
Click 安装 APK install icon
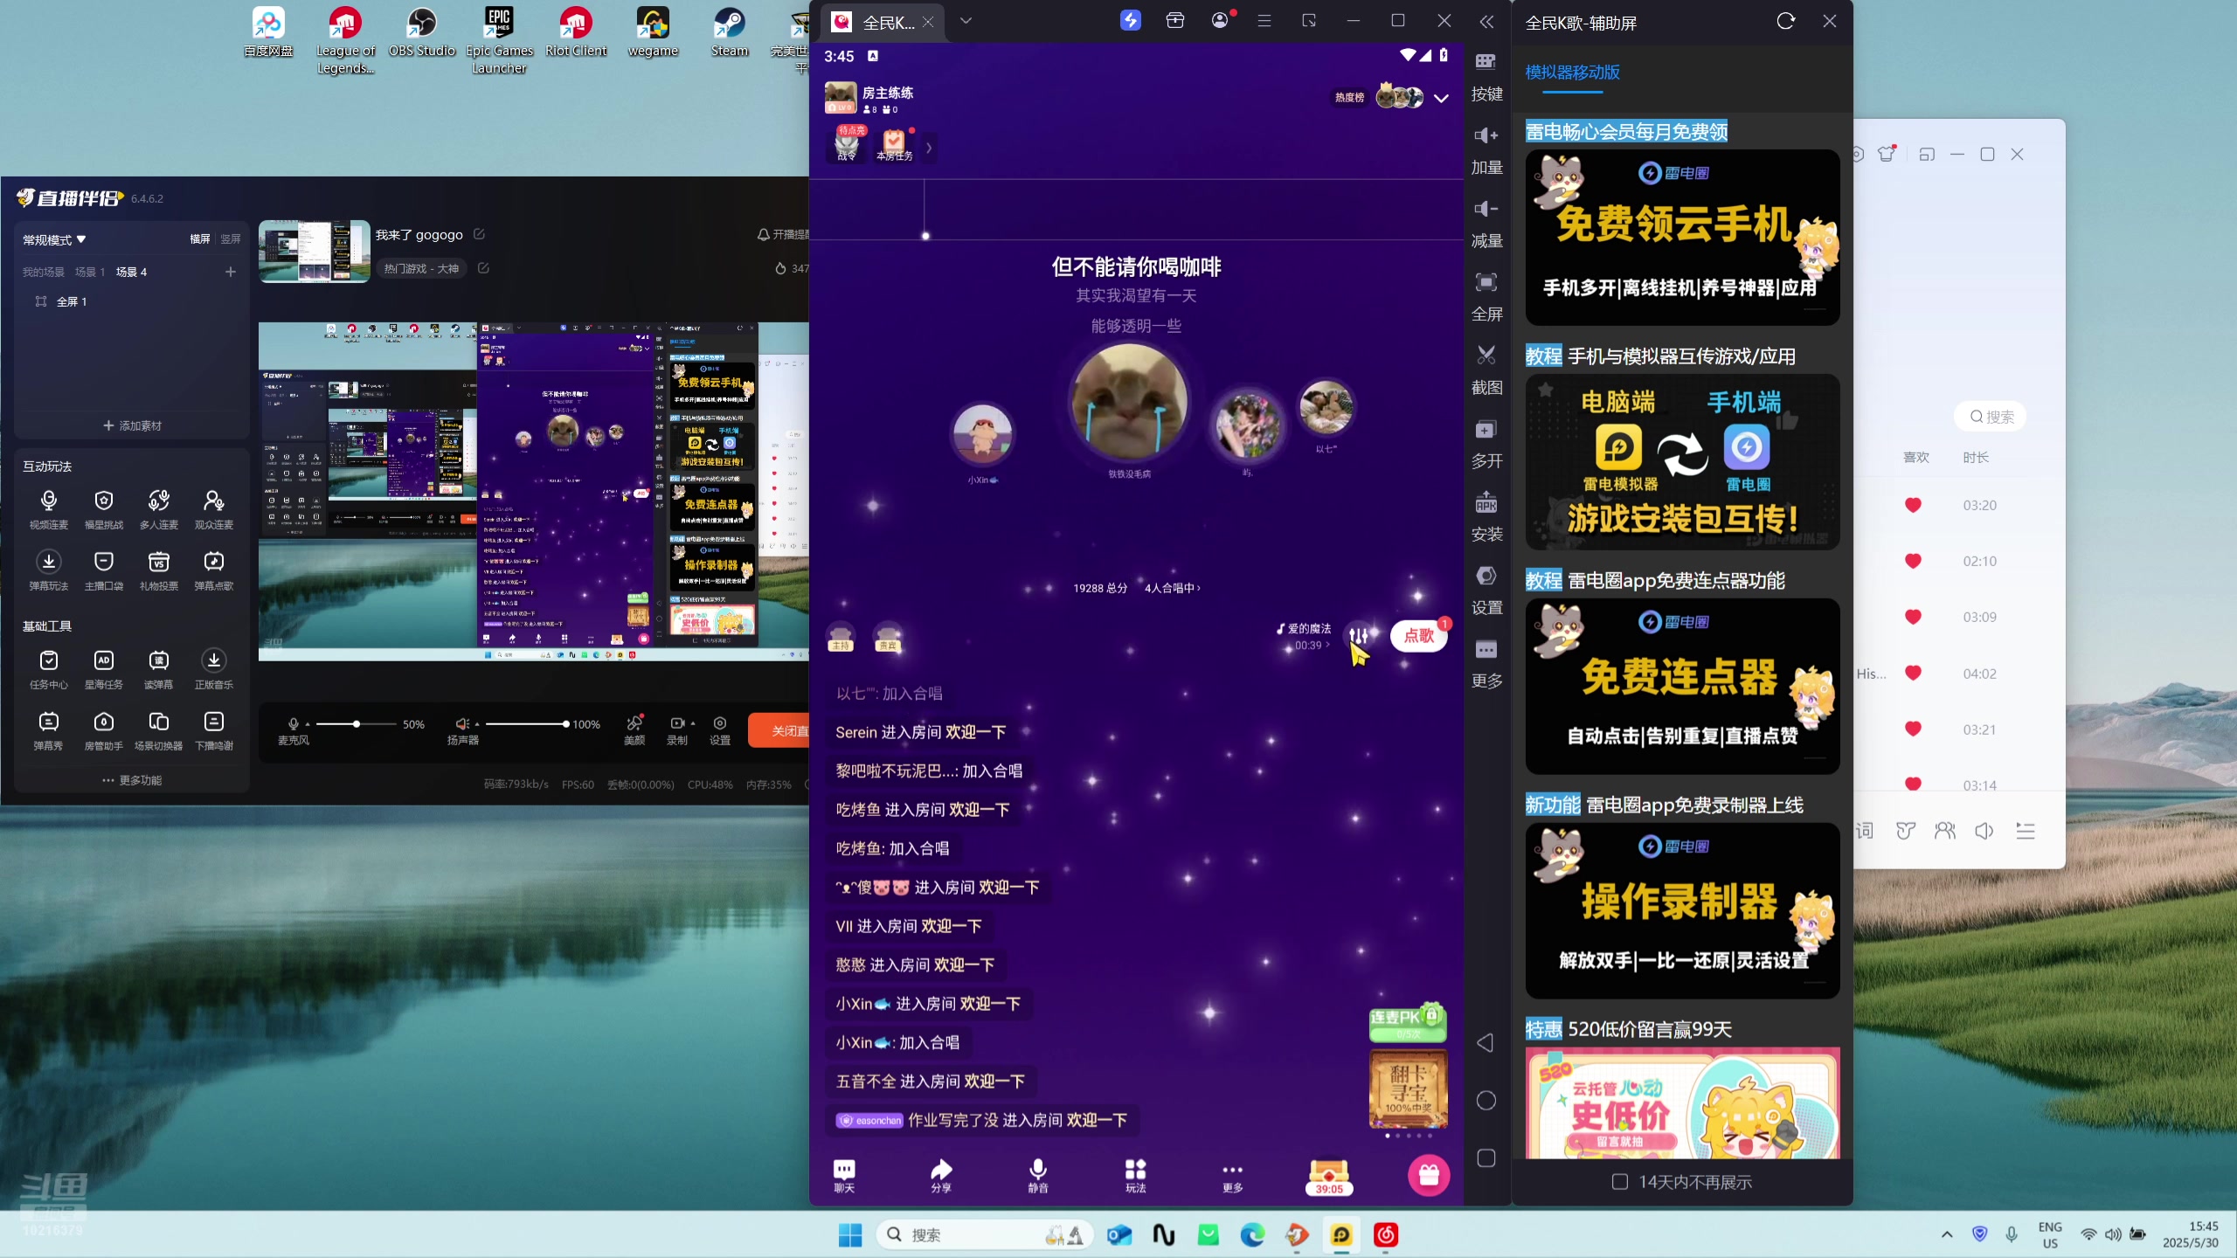(1486, 517)
